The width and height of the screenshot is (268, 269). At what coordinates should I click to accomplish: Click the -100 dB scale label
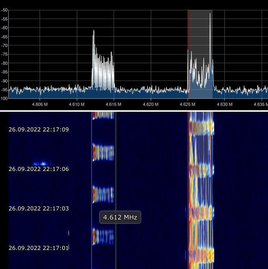(4, 98)
